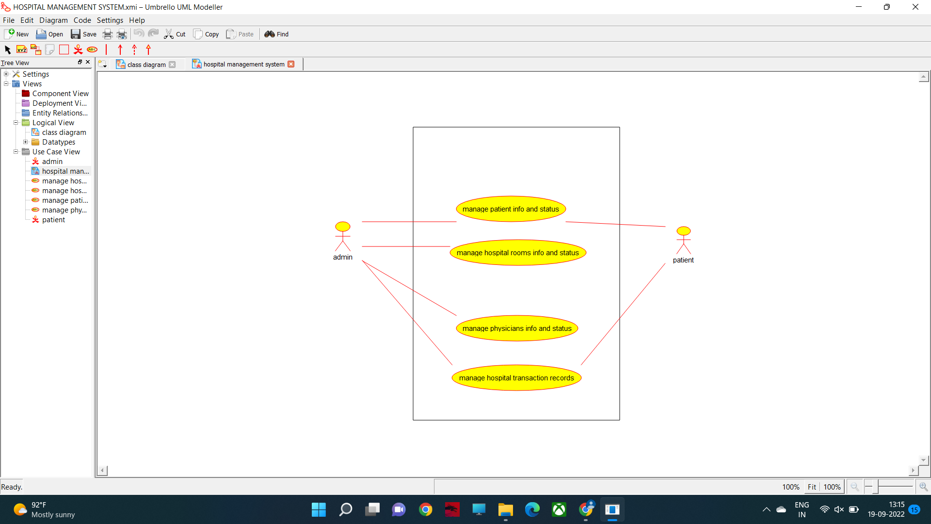Switch to the class diagram tab
The height and width of the screenshot is (524, 931).
point(146,65)
